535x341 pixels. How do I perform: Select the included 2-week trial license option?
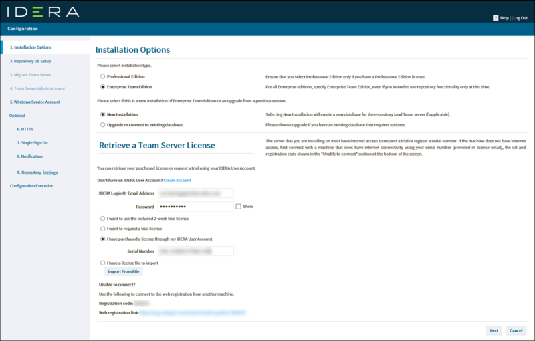point(103,219)
